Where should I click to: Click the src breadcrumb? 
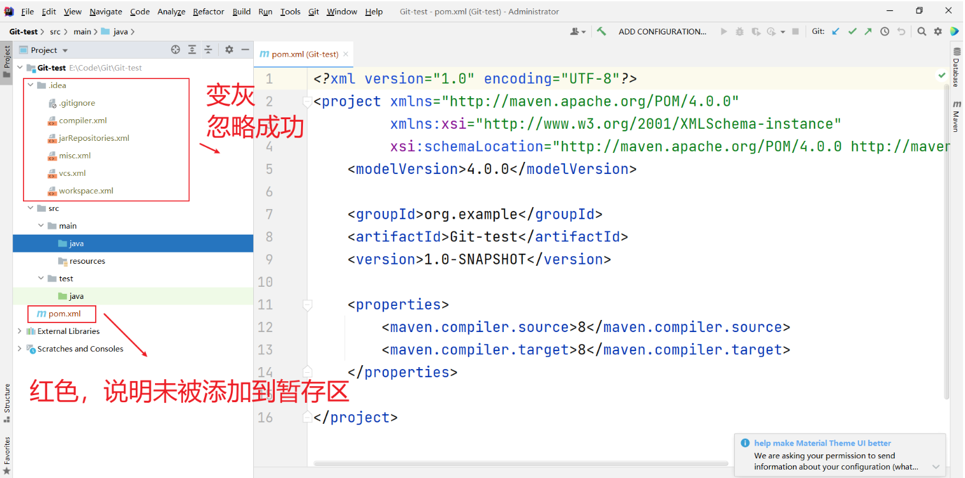tap(57, 31)
